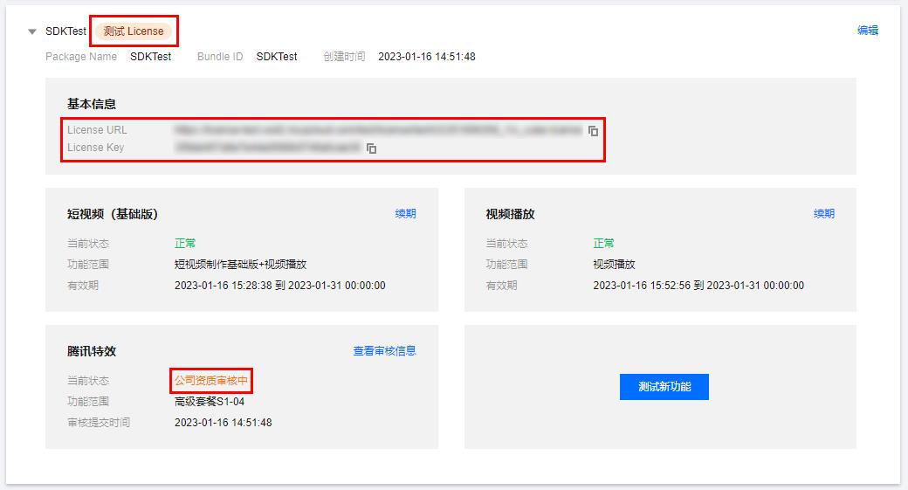Click the Bundle ID value SDKTest
Viewport: 908px width, 490px height.
pos(277,57)
